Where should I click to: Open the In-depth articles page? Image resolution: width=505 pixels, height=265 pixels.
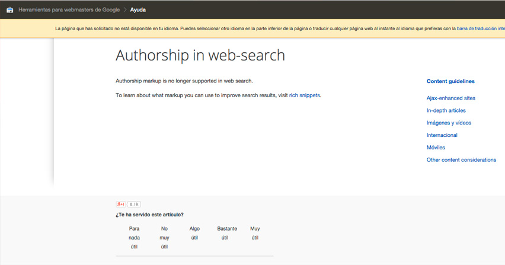pos(446,110)
